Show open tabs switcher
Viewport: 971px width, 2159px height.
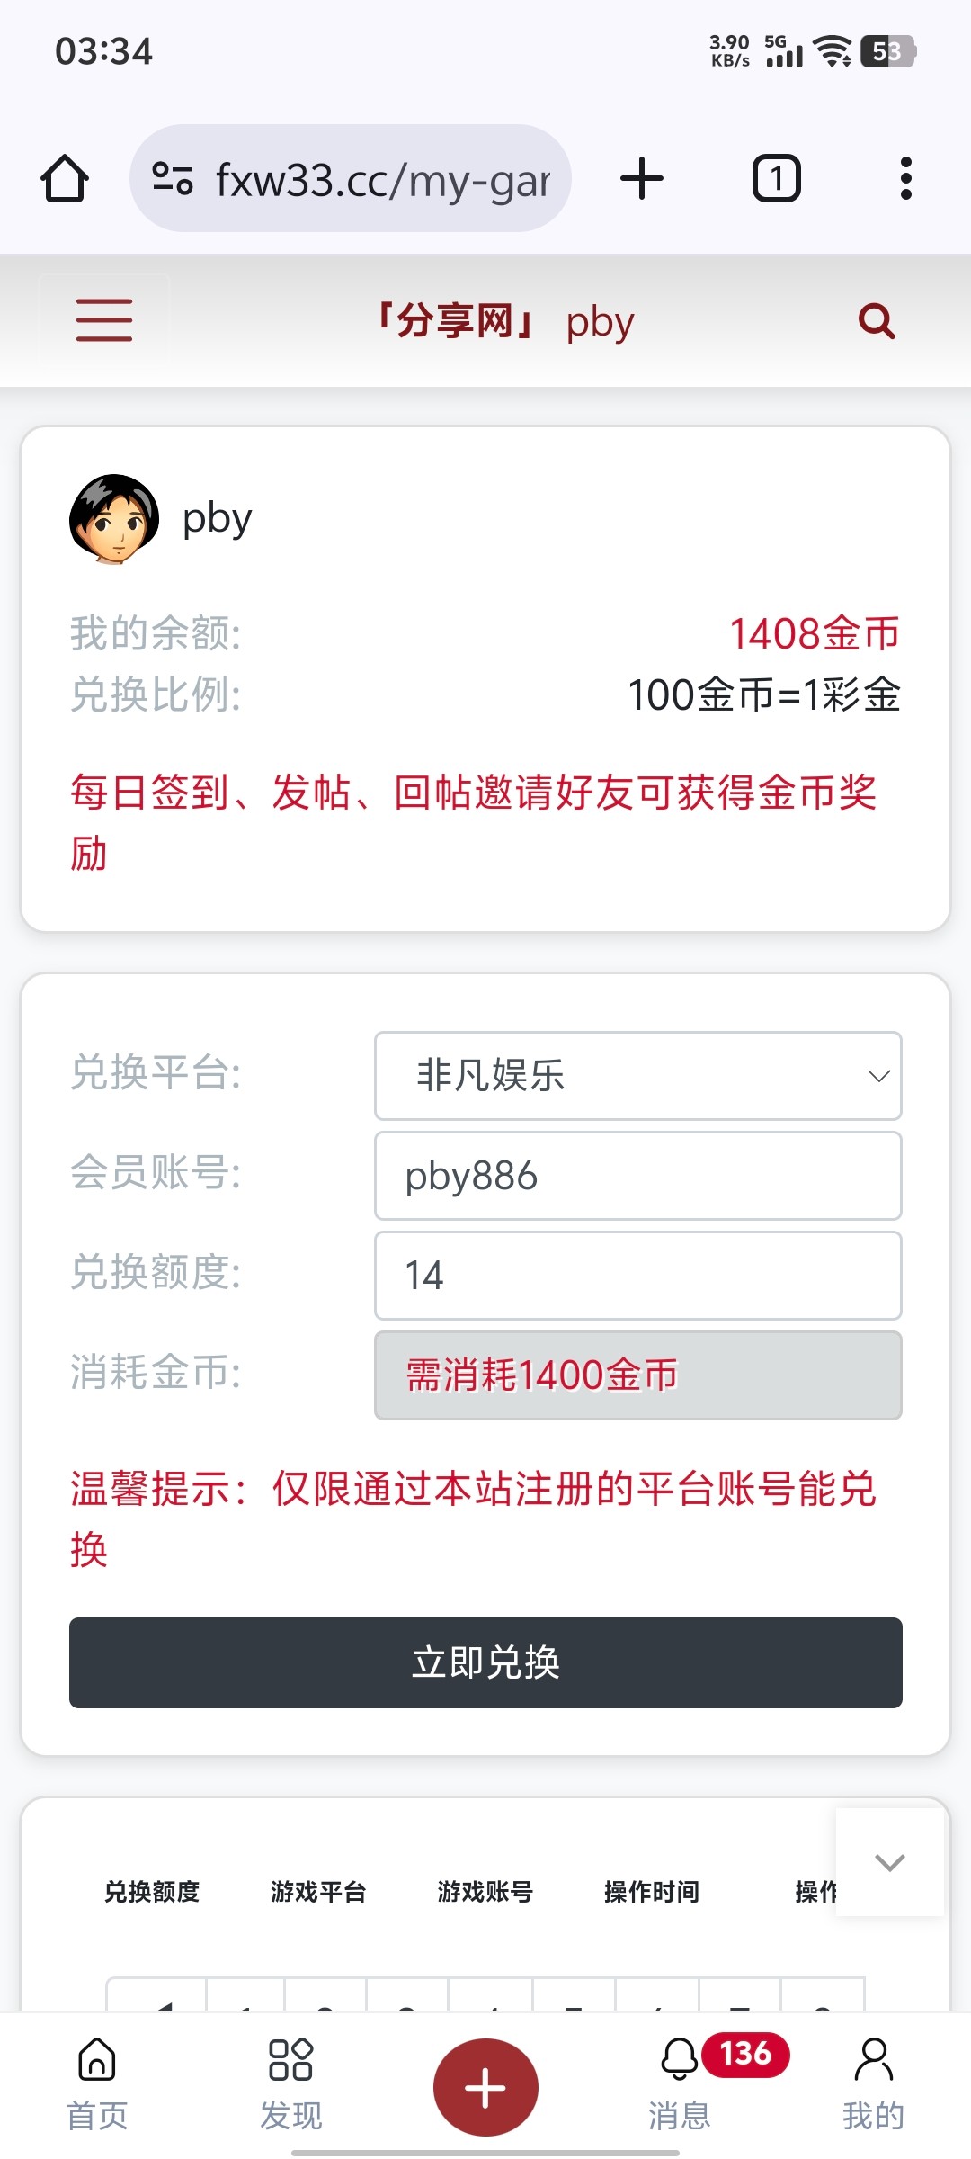776,178
